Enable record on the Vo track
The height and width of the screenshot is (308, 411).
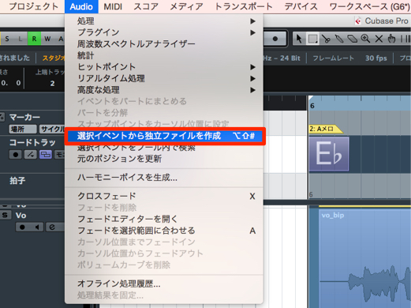pos(22,227)
